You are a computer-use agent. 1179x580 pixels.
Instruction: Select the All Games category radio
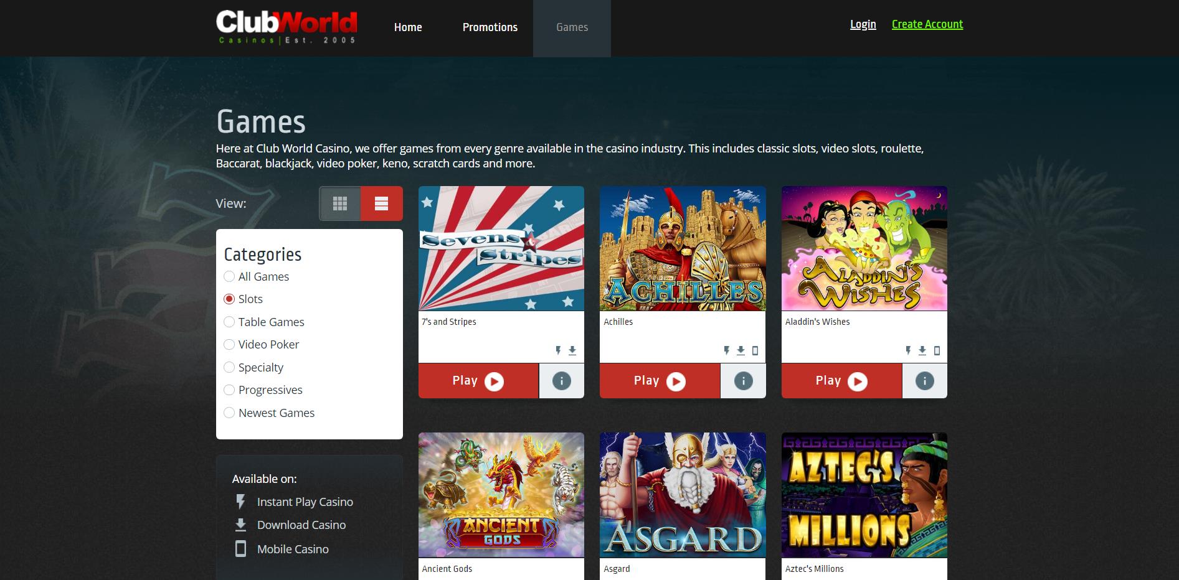(x=229, y=276)
